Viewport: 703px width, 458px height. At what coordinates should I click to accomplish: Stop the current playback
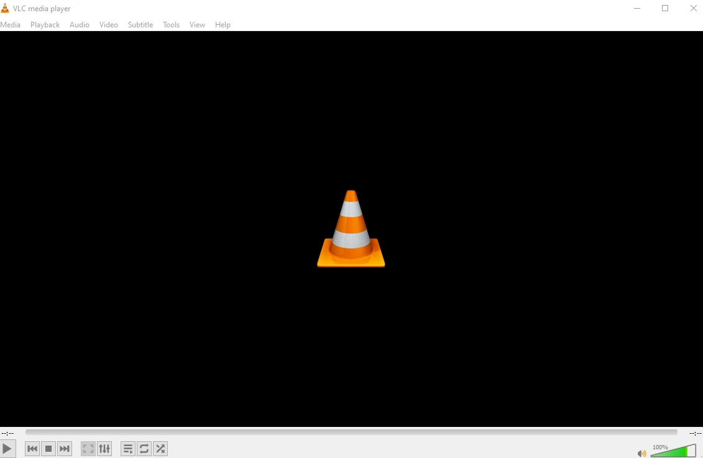click(x=48, y=448)
